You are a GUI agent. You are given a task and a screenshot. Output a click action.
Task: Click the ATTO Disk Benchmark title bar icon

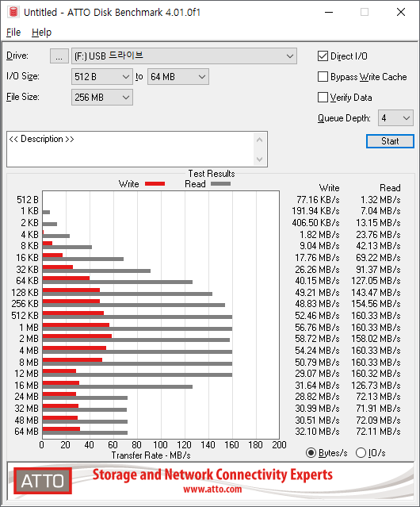tap(13, 12)
